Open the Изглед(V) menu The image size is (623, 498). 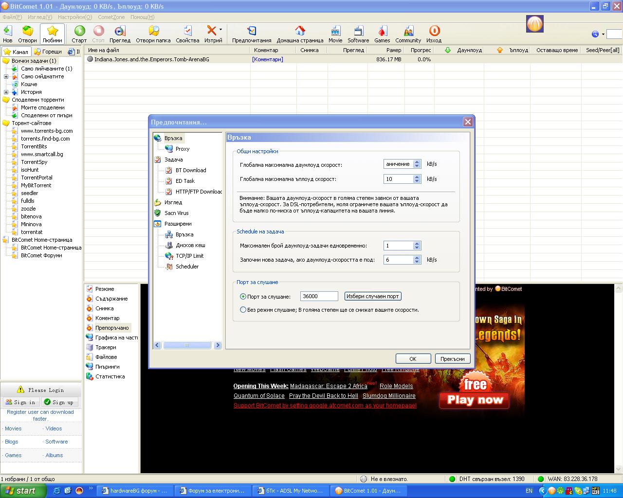tap(40, 17)
